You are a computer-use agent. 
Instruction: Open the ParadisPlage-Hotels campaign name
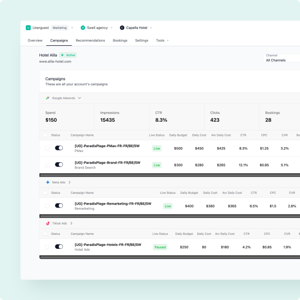tap(108, 244)
